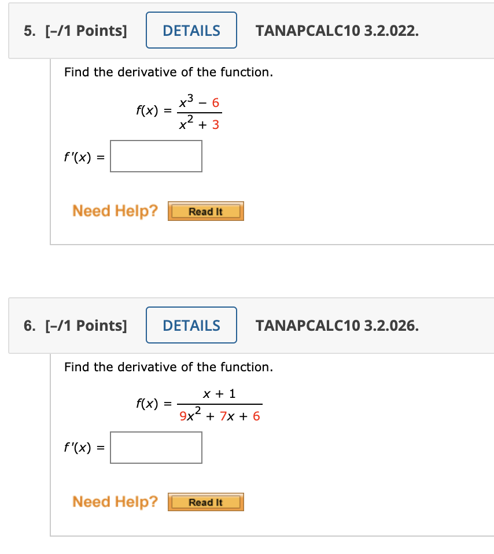
Task: Click the question number 6 label
Action: pyautogui.click(x=28, y=326)
